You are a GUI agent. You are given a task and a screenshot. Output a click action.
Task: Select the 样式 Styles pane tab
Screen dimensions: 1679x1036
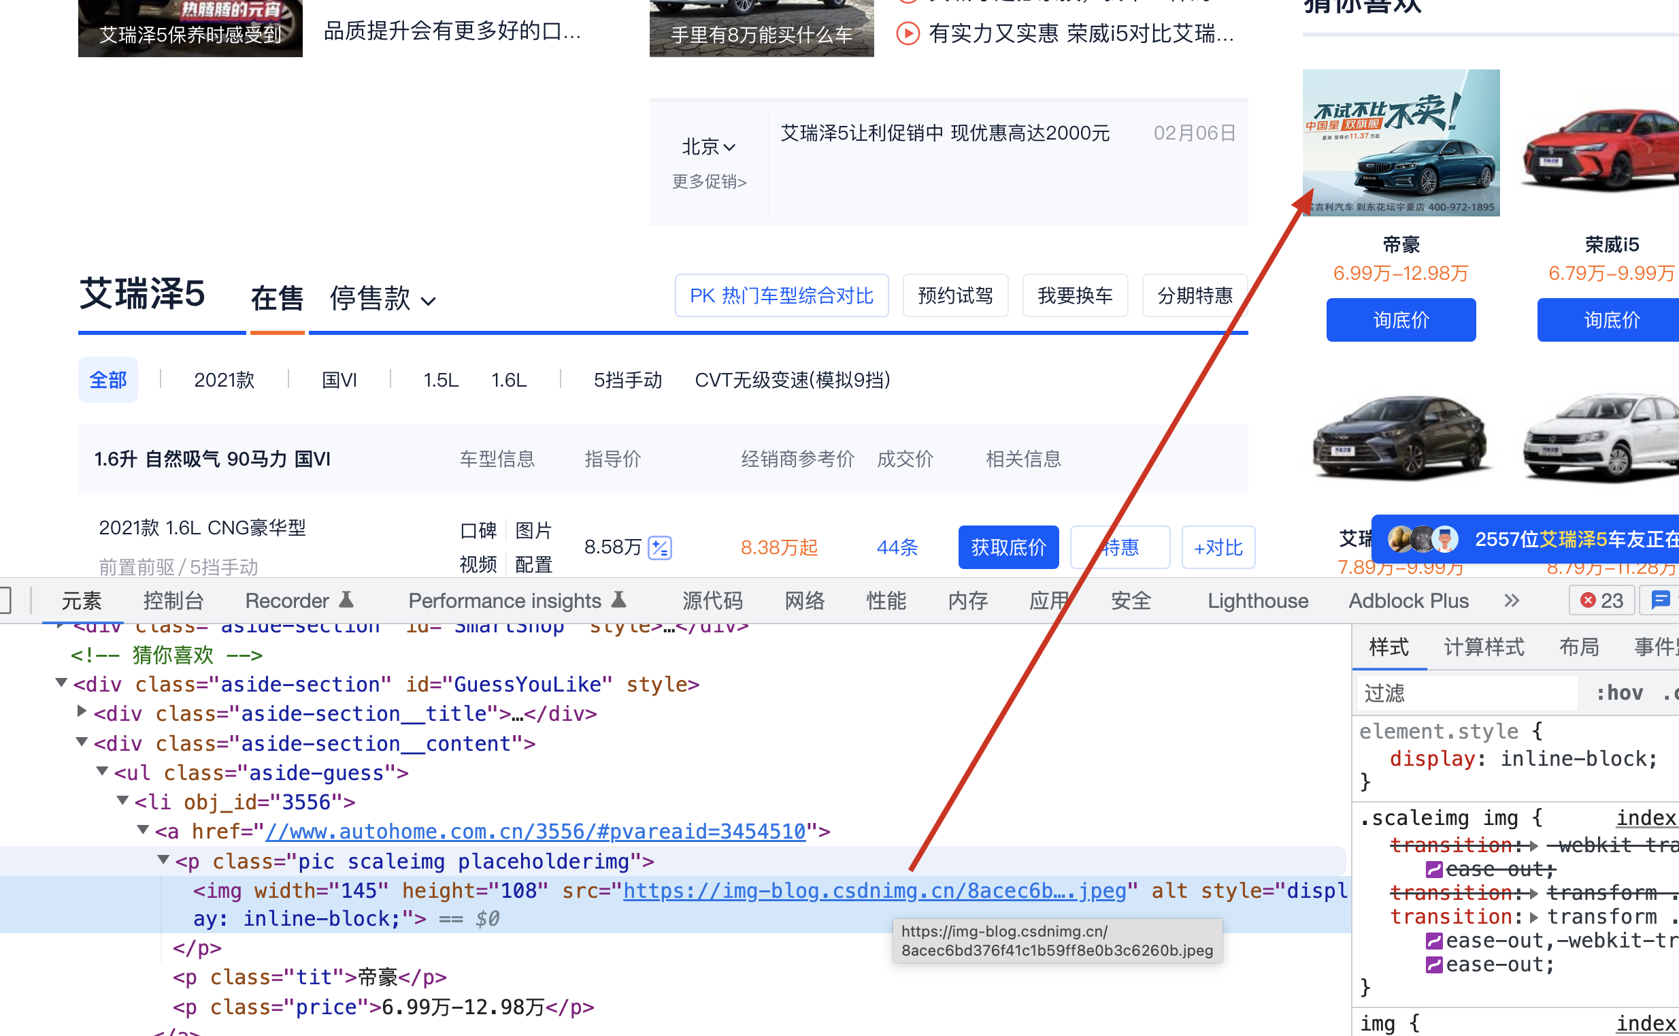[1389, 647]
